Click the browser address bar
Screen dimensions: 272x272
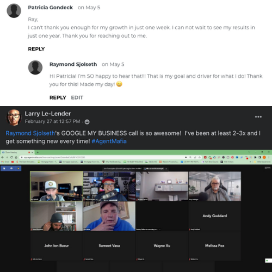(102, 157)
